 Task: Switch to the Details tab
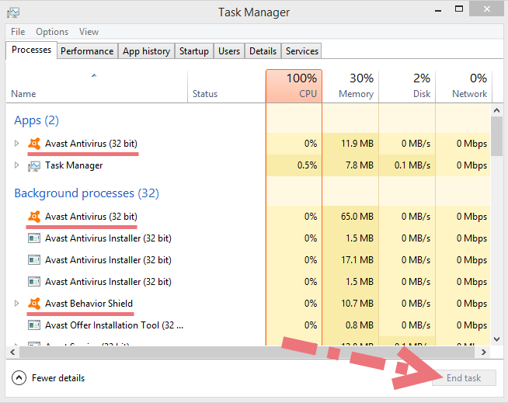263,51
